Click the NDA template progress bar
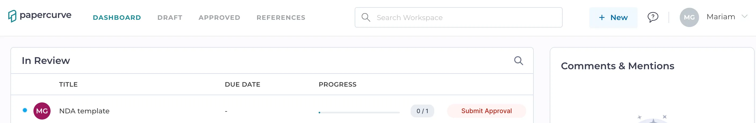Viewport: 756px width, 123px height. [359, 112]
